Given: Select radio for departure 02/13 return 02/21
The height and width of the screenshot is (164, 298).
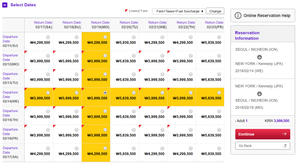Looking at the screenshot, I should pyautogui.click(x=162, y=74).
